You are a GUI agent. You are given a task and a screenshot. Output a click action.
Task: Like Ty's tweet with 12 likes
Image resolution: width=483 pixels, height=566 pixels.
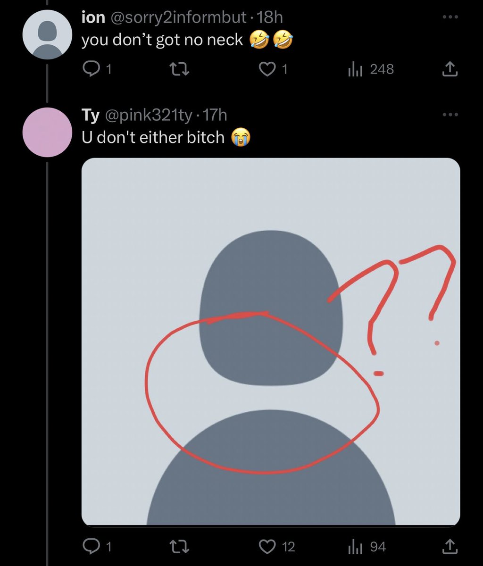coord(268,547)
